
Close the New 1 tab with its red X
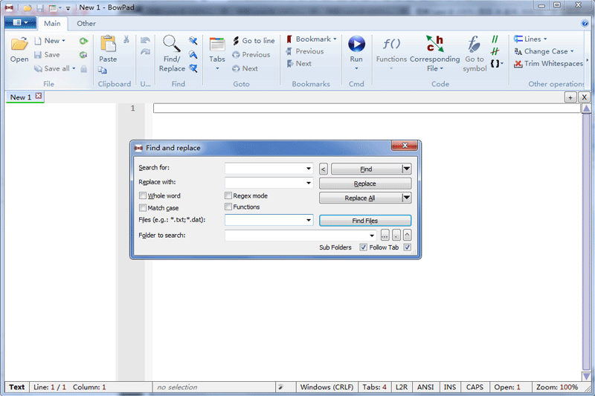point(39,96)
